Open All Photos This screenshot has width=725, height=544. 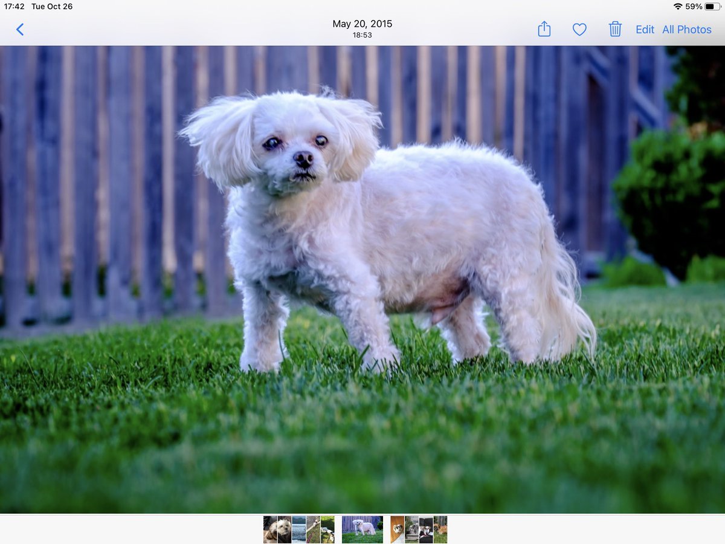pyautogui.click(x=687, y=29)
